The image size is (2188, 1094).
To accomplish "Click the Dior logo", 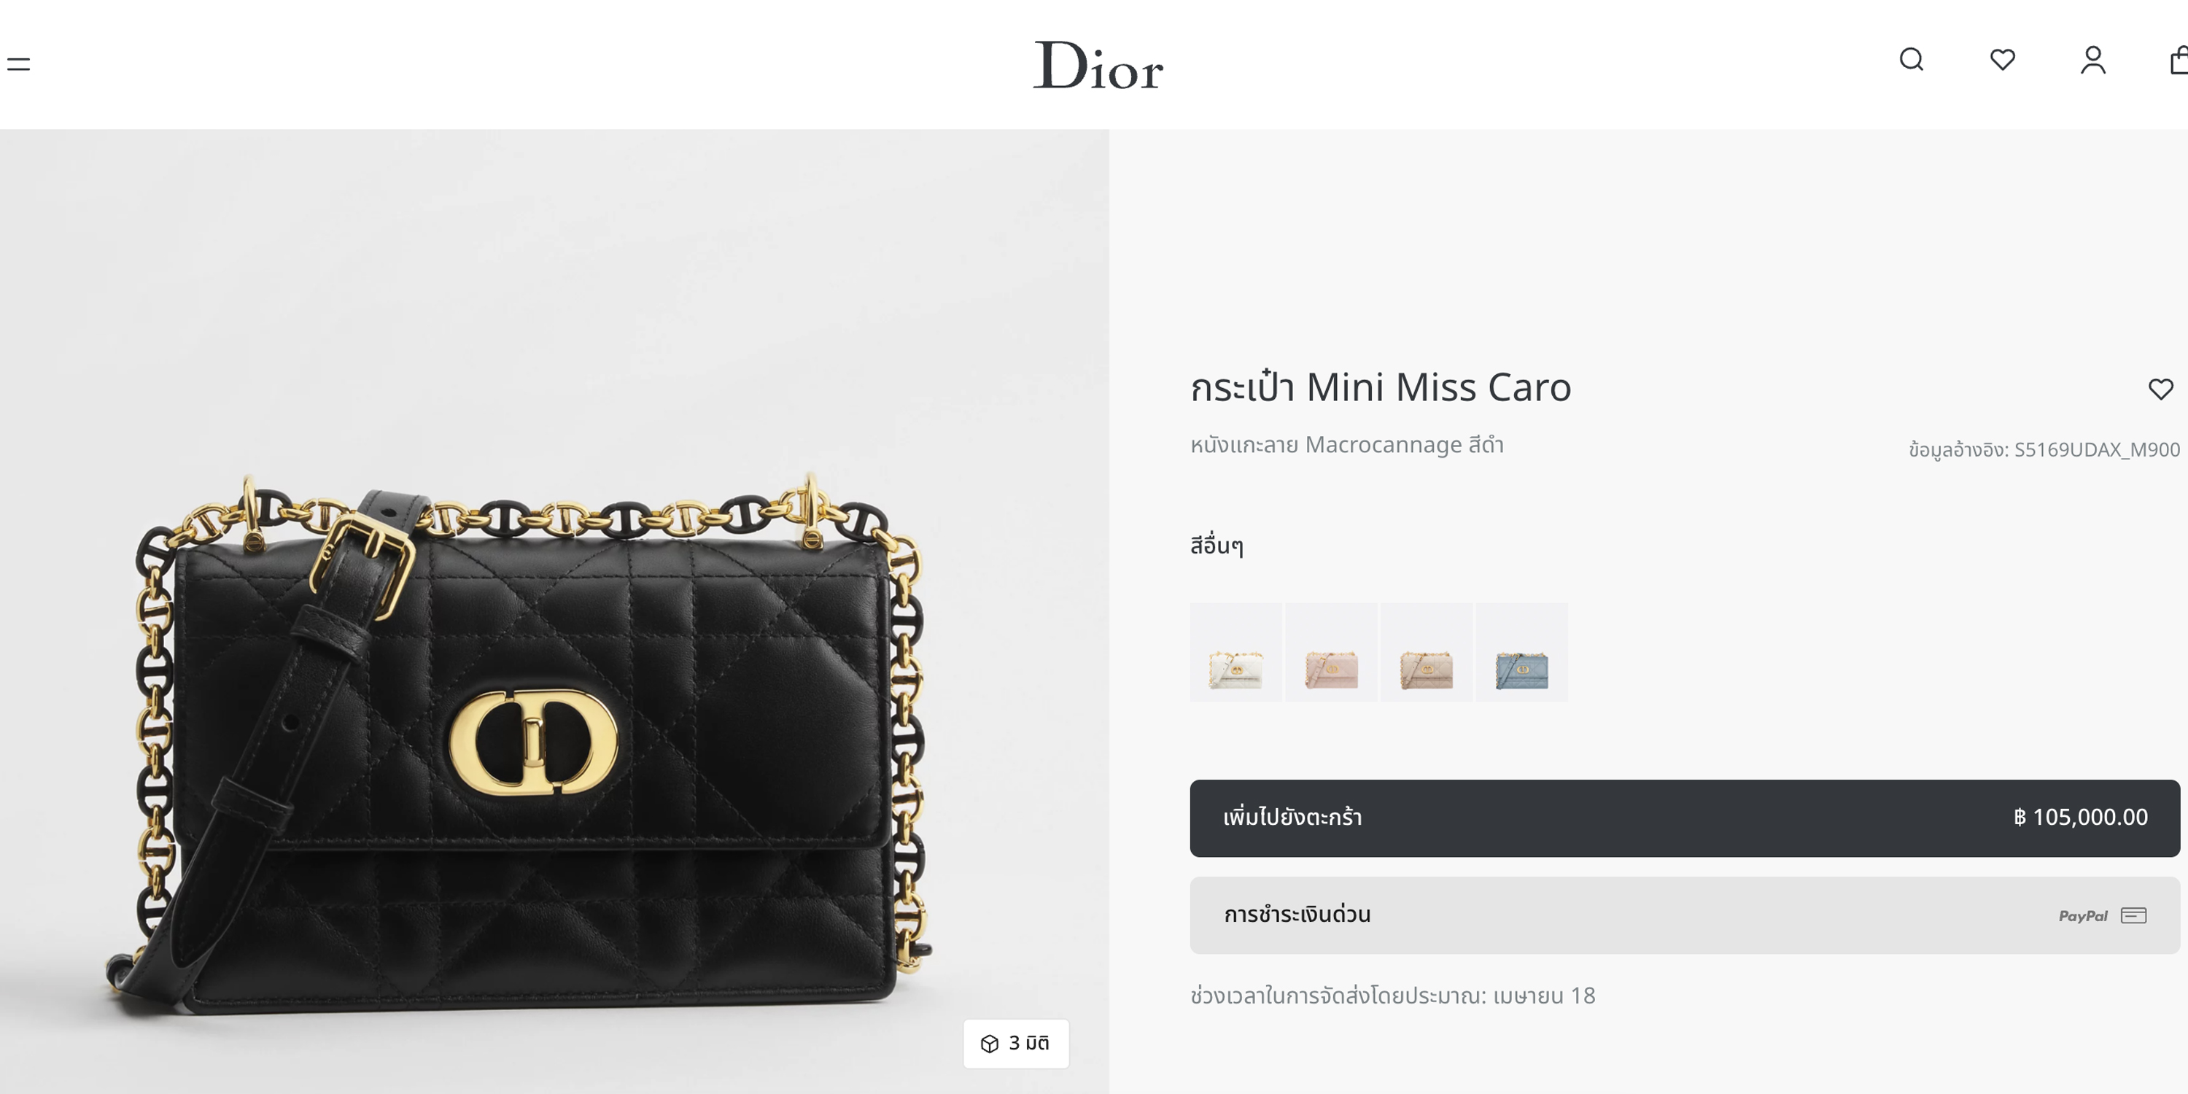I will pyautogui.click(x=1098, y=65).
